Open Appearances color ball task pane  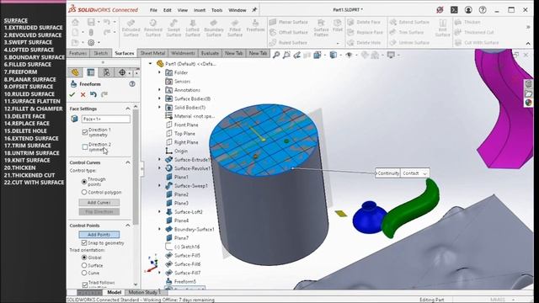click(528, 103)
